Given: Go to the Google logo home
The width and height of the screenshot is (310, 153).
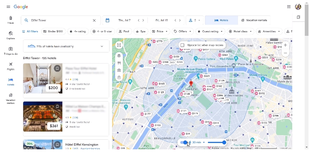Looking at the screenshot, I should [21, 7].
